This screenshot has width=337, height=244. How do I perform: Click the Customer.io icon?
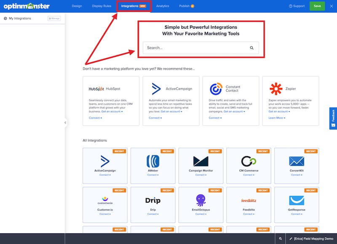[x=105, y=200]
